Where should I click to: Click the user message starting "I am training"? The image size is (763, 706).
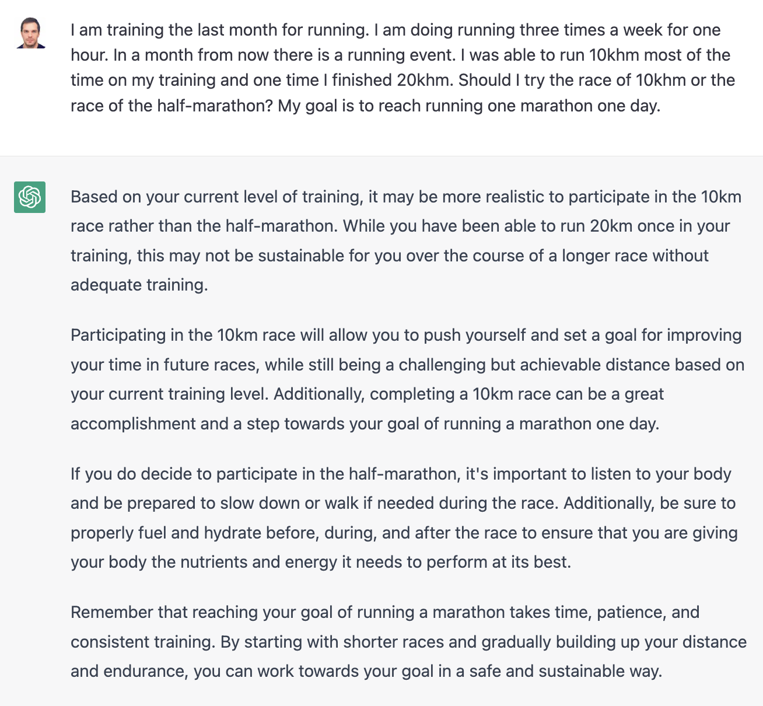tap(402, 68)
